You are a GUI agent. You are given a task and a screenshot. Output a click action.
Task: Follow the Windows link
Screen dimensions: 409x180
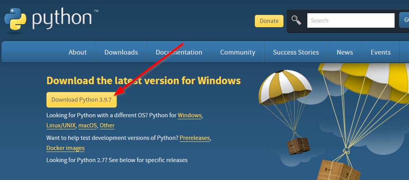190,115
